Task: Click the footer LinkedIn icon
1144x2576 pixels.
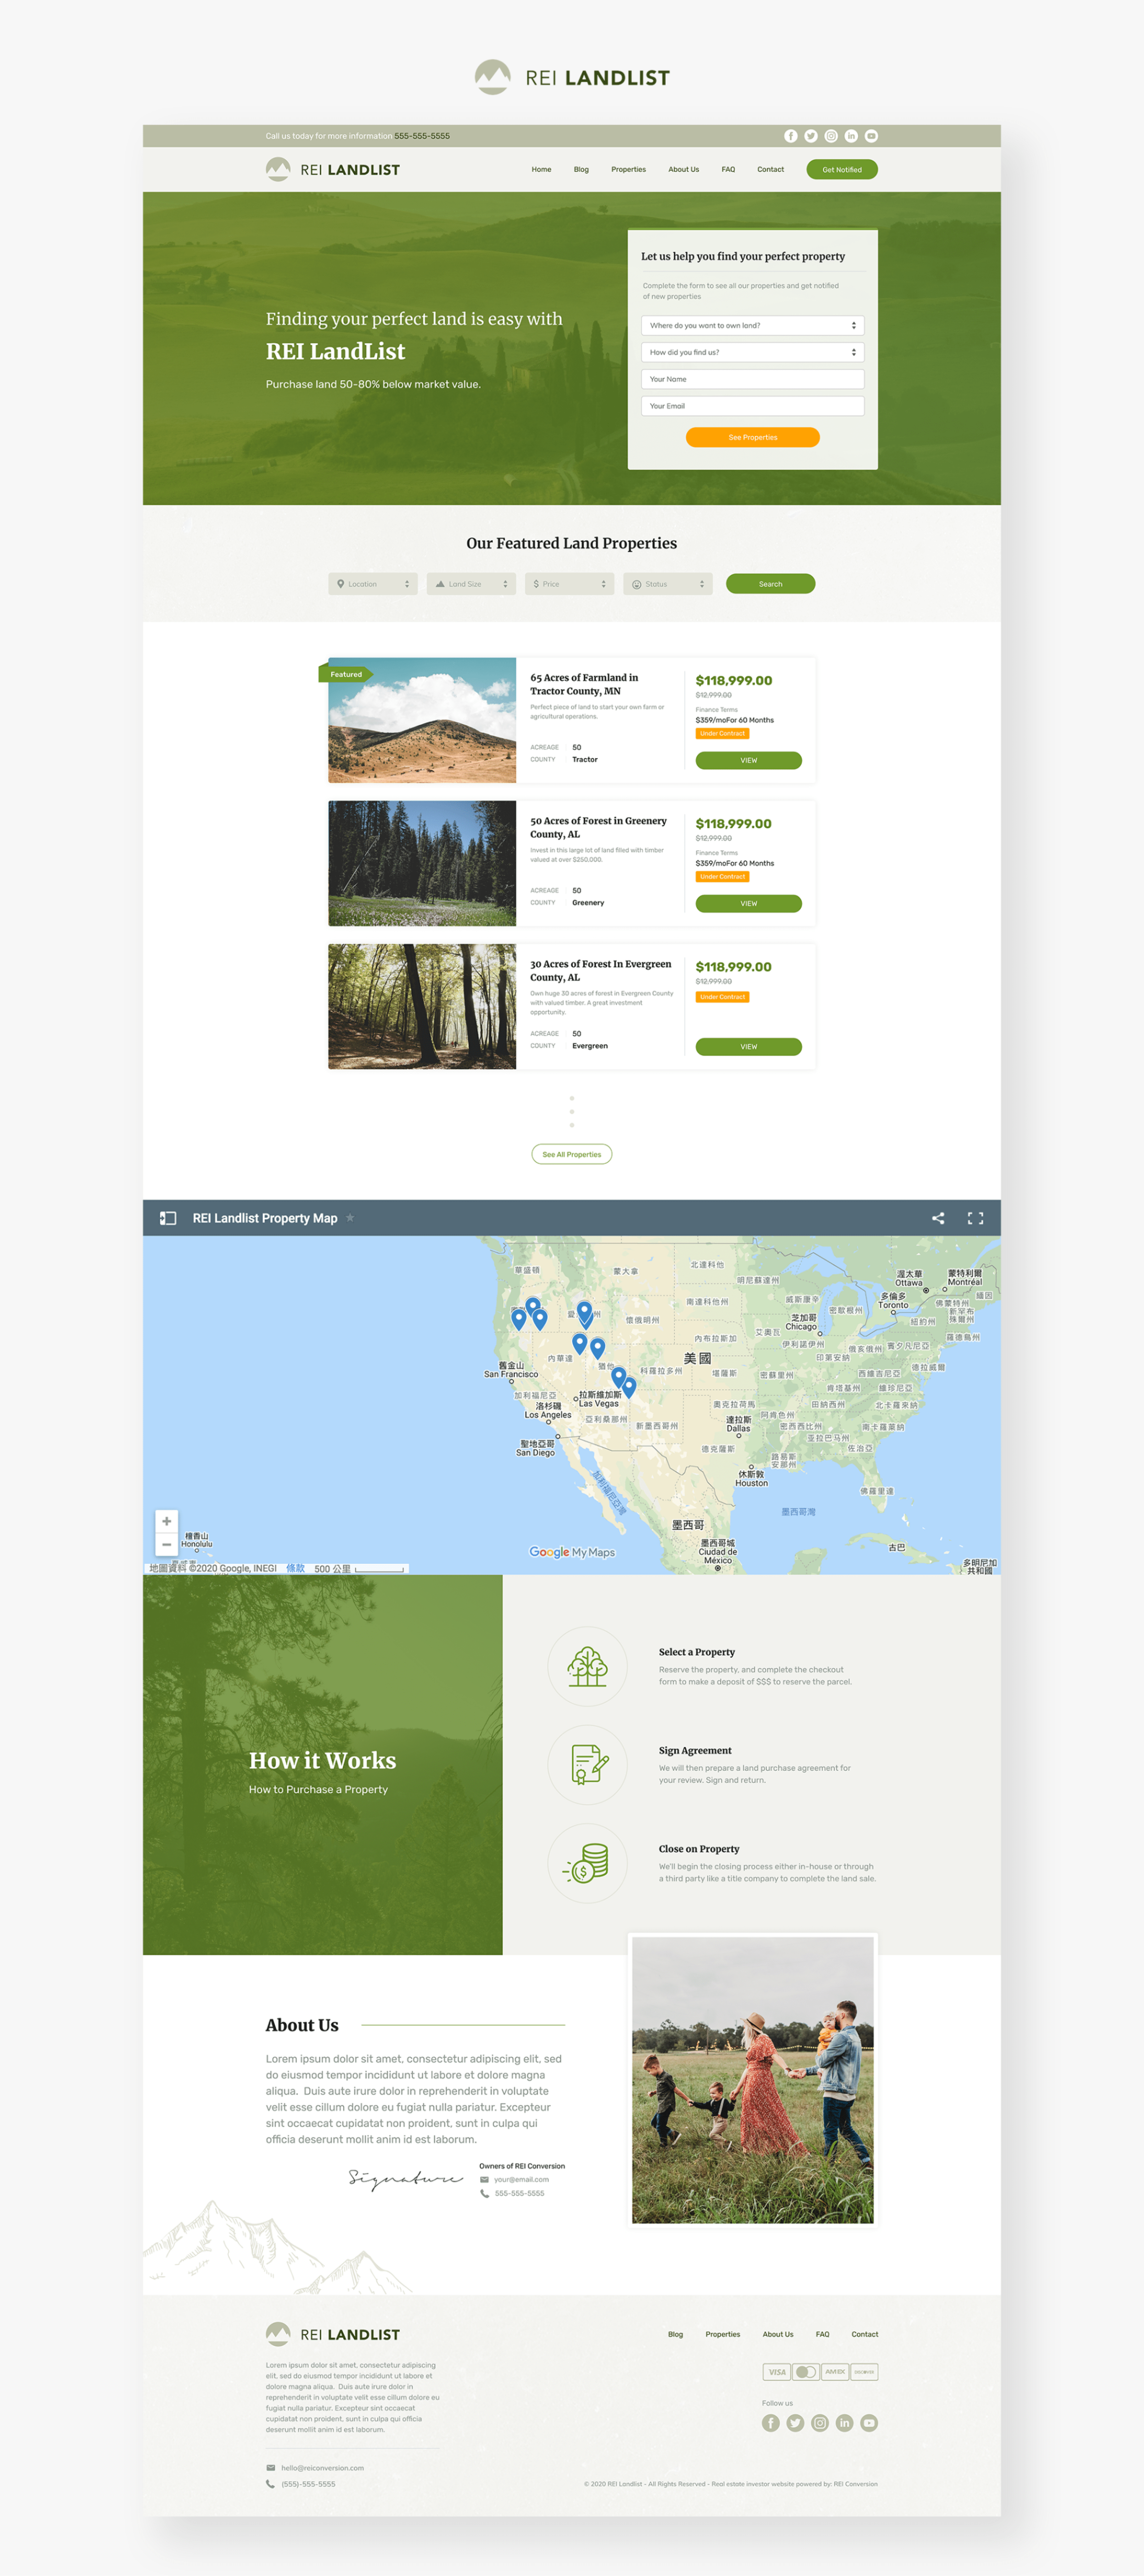Action: [844, 2423]
